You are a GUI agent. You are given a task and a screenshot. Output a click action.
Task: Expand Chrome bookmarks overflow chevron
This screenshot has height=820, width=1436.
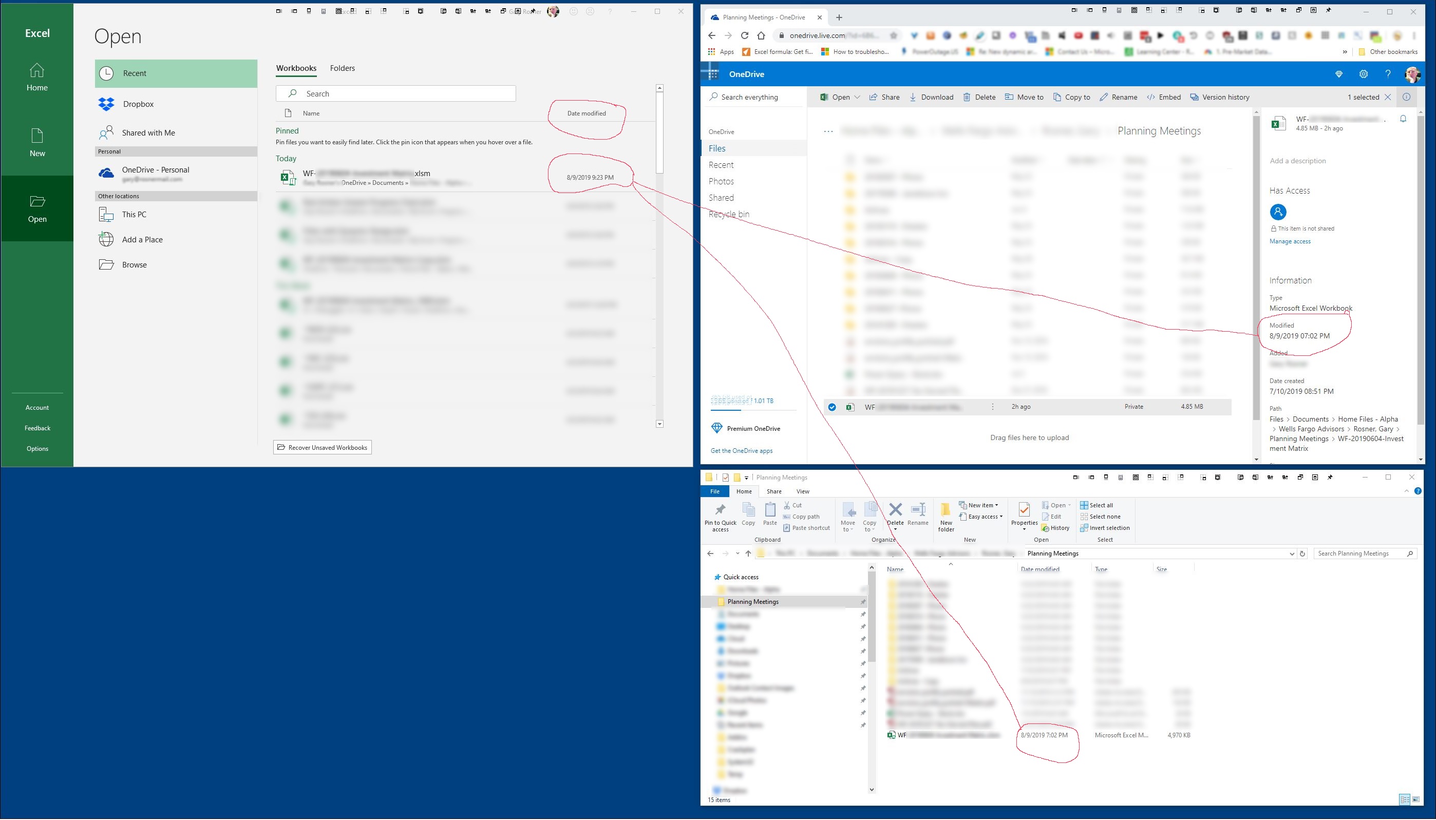pyautogui.click(x=1345, y=52)
